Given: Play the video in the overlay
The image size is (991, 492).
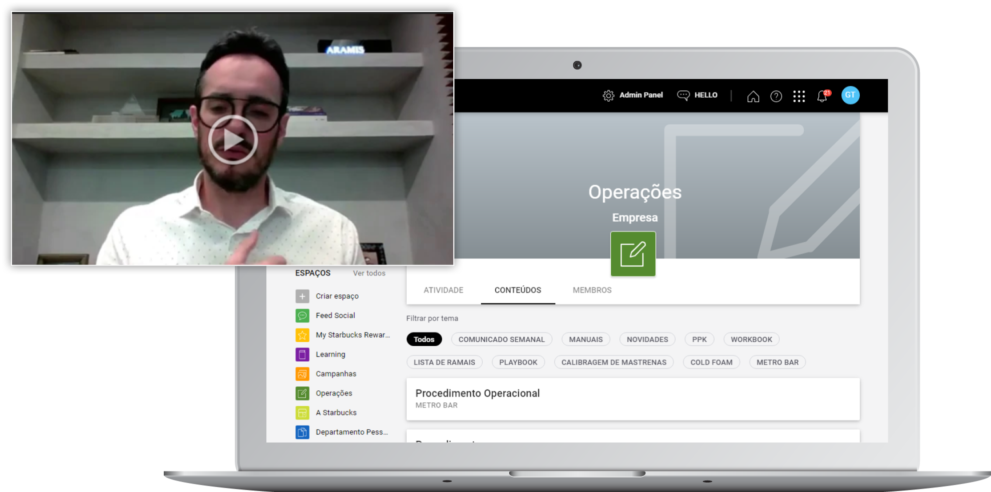Looking at the screenshot, I should (x=233, y=139).
